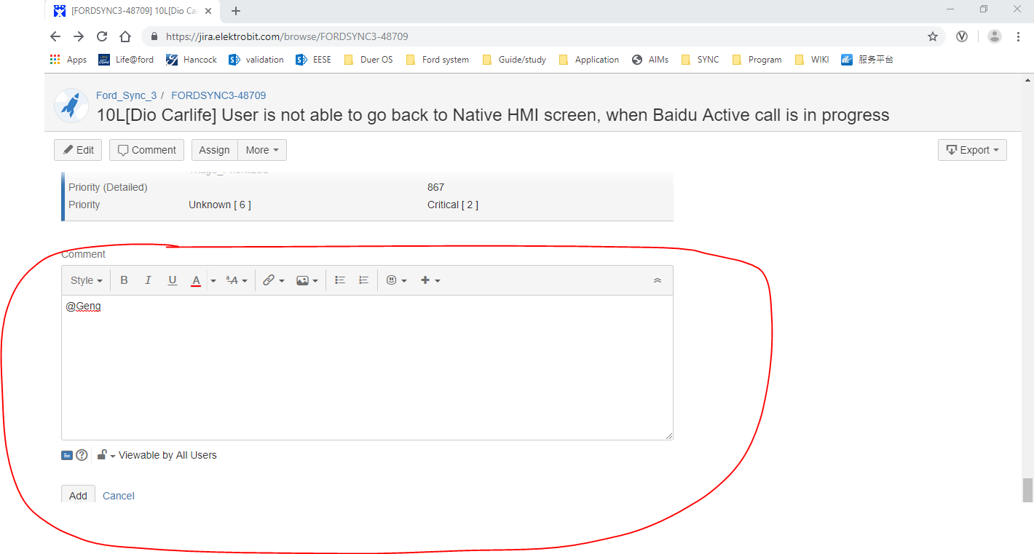Open the text color picker
This screenshot has height=554, width=1034.
196,280
